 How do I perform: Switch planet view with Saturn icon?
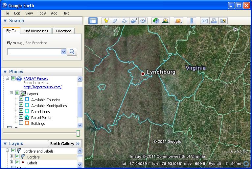pyautogui.click(x=178, y=21)
